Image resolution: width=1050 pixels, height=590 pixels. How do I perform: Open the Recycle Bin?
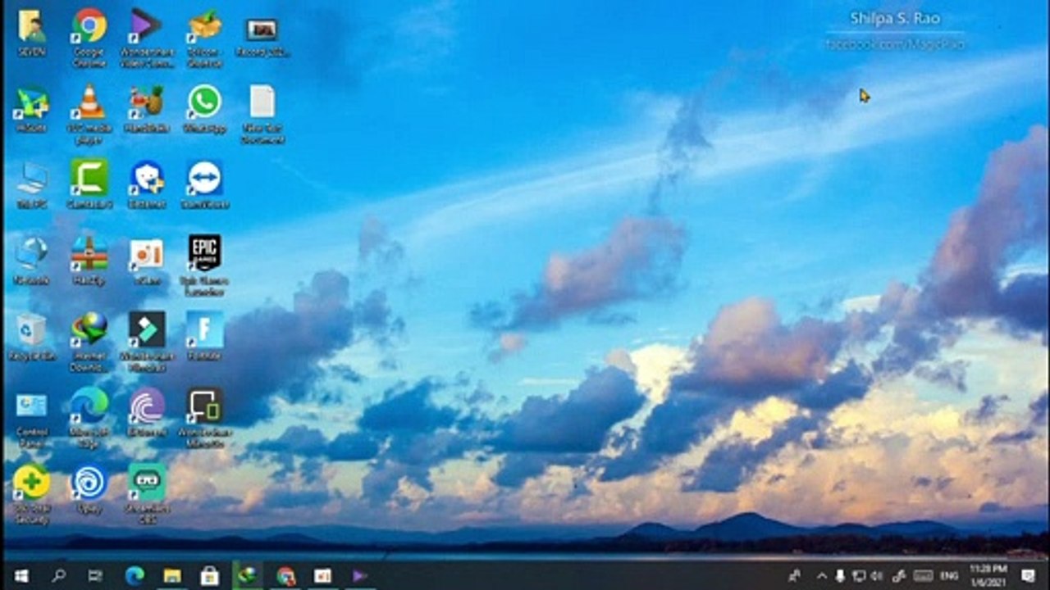(32, 337)
